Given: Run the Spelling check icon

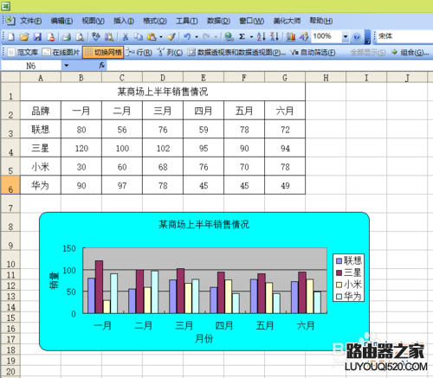Looking at the screenshot, I should (96, 36).
